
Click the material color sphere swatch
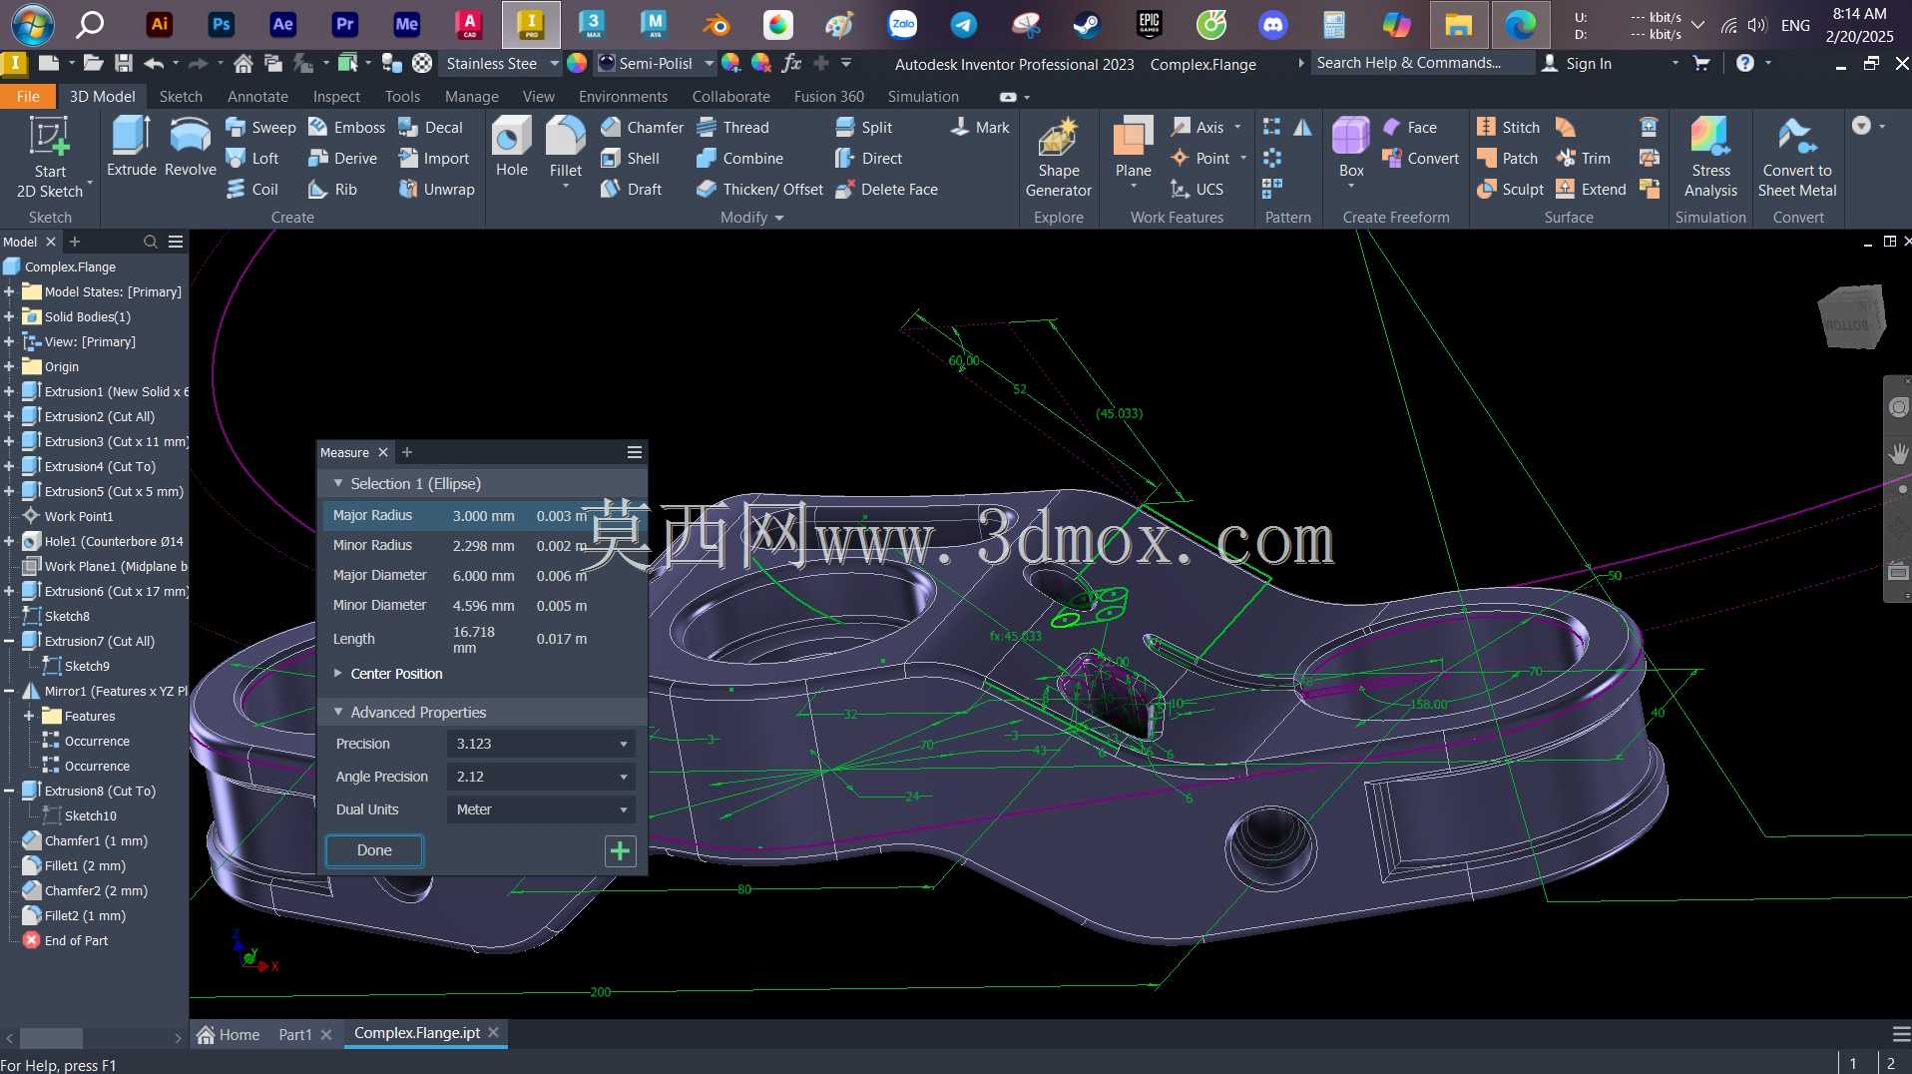(x=577, y=63)
